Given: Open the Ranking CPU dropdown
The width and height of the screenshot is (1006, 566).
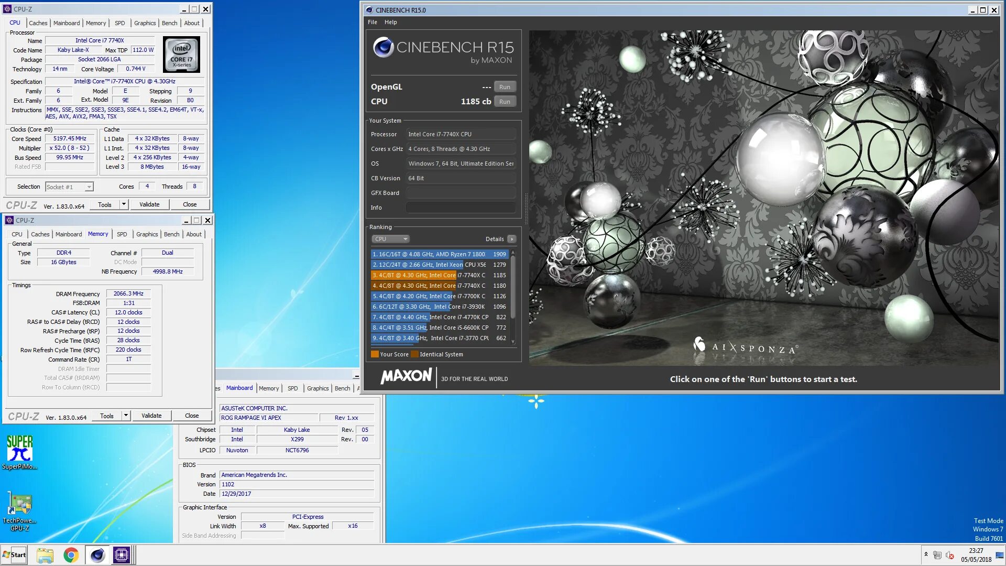Looking at the screenshot, I should [x=390, y=239].
